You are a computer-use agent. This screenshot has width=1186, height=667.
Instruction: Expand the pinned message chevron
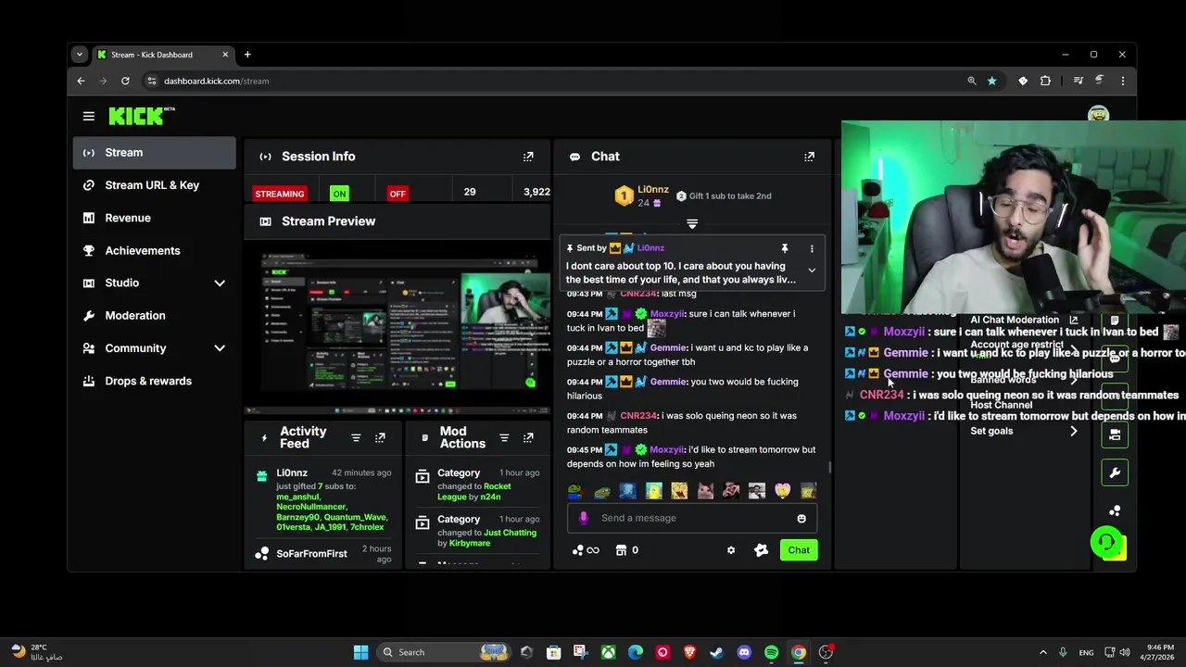click(x=812, y=271)
